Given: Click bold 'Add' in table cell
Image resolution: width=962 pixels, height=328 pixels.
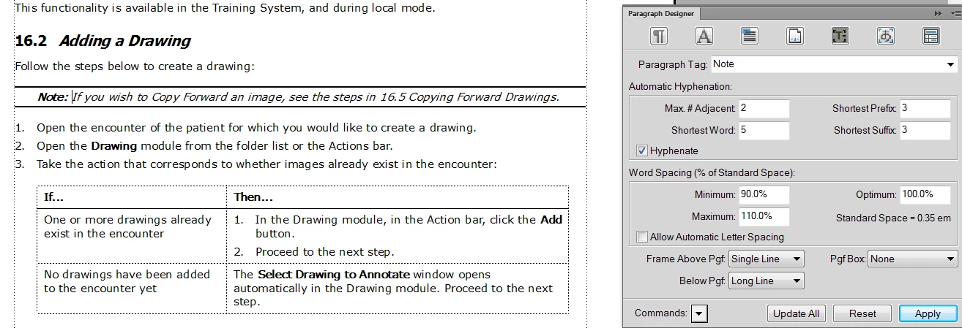Looking at the screenshot, I should point(551,220).
